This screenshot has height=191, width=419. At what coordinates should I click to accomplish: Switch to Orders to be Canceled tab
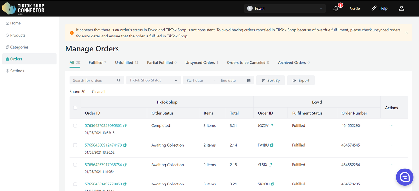[248, 62]
